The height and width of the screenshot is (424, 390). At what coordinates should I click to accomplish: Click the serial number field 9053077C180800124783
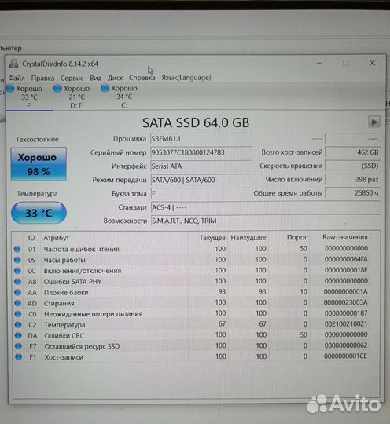201,152
